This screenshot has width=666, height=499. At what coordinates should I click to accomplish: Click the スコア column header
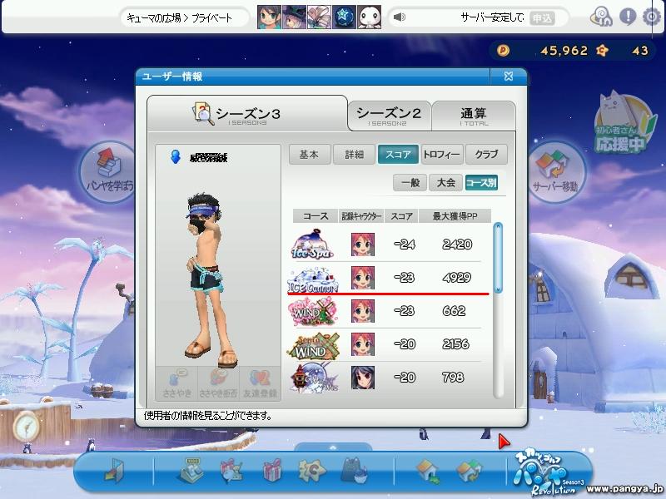click(x=401, y=216)
